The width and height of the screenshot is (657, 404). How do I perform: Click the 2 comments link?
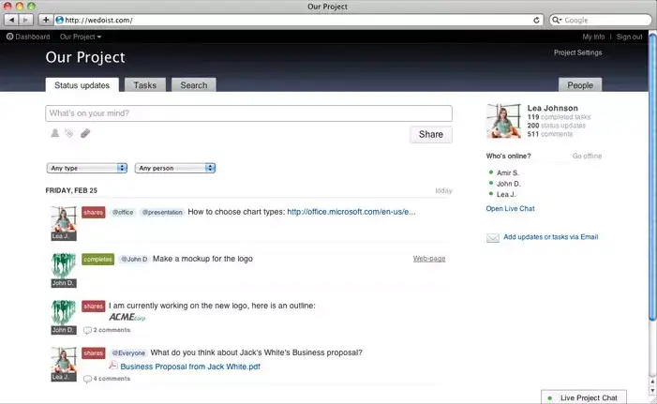point(112,330)
